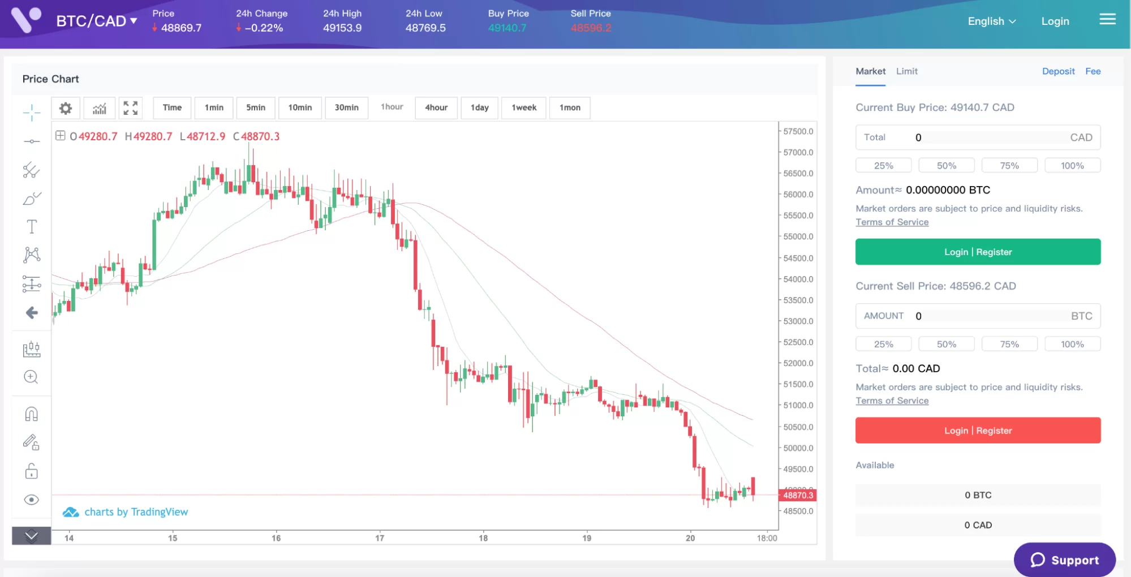This screenshot has height=577, width=1131.
Task: Select the horizontal line drawing tool
Action: point(32,141)
